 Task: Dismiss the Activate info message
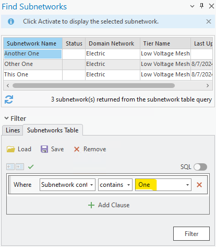pos(209,21)
